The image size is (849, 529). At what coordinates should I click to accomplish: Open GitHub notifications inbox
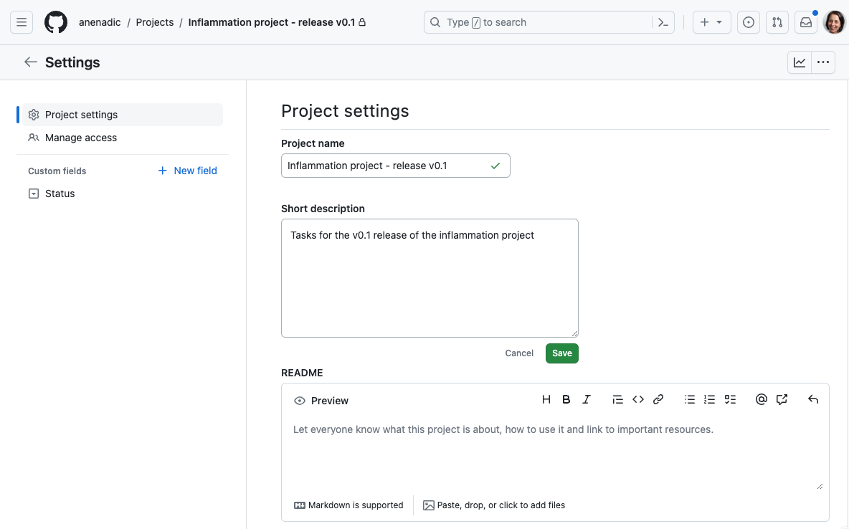[805, 22]
